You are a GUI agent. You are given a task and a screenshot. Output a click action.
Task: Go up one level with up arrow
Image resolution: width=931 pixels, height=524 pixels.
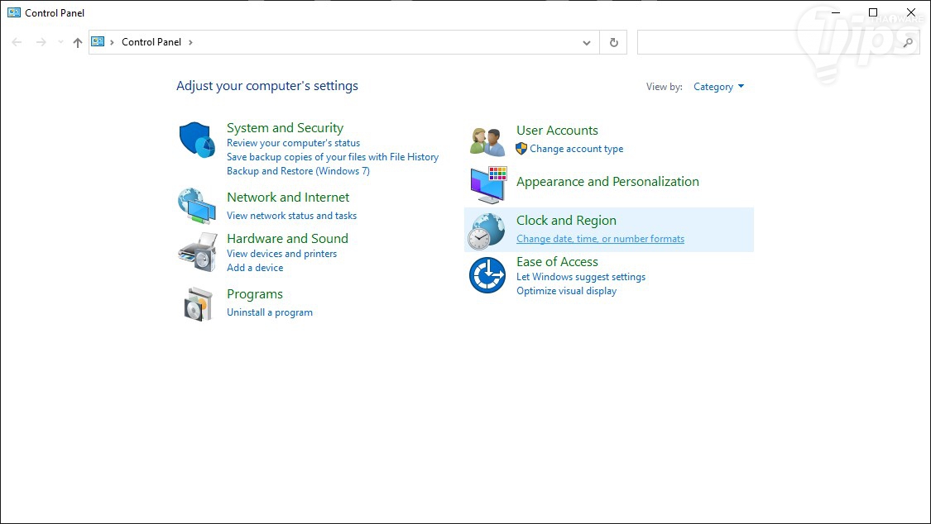click(x=78, y=42)
